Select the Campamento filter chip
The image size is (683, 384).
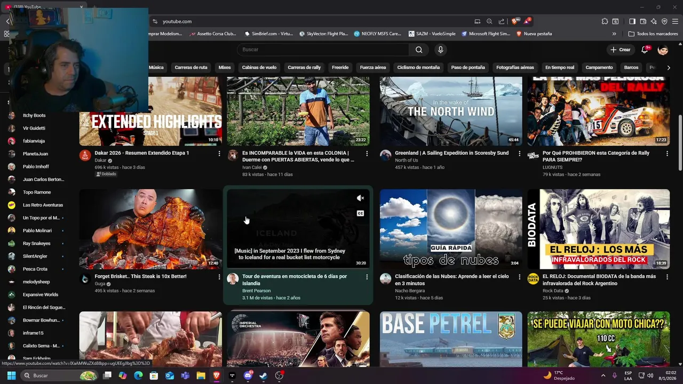599,68
